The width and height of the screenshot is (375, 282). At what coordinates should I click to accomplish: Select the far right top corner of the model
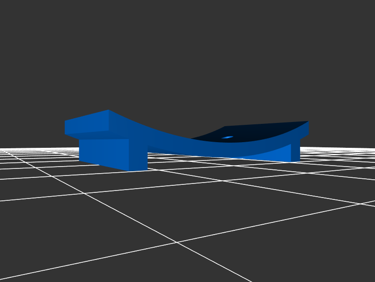[x=308, y=122]
